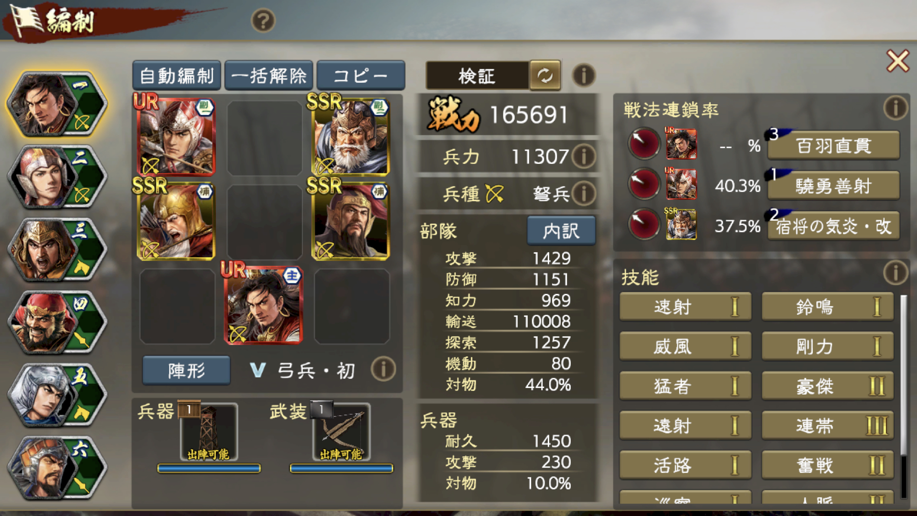Toggle the dial beside 宿将の気炎・改

pyautogui.click(x=644, y=224)
